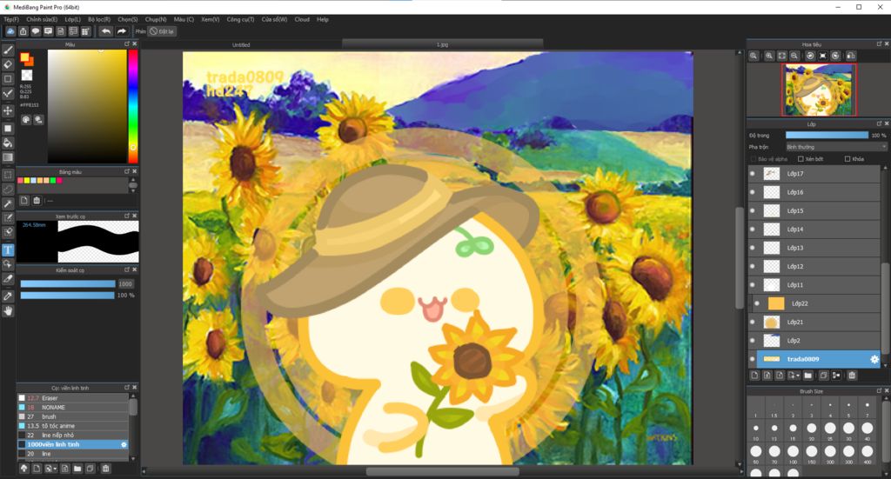Image resolution: width=891 pixels, height=479 pixels.
Task: Open the Lớp(L) menu
Action: (x=73, y=19)
